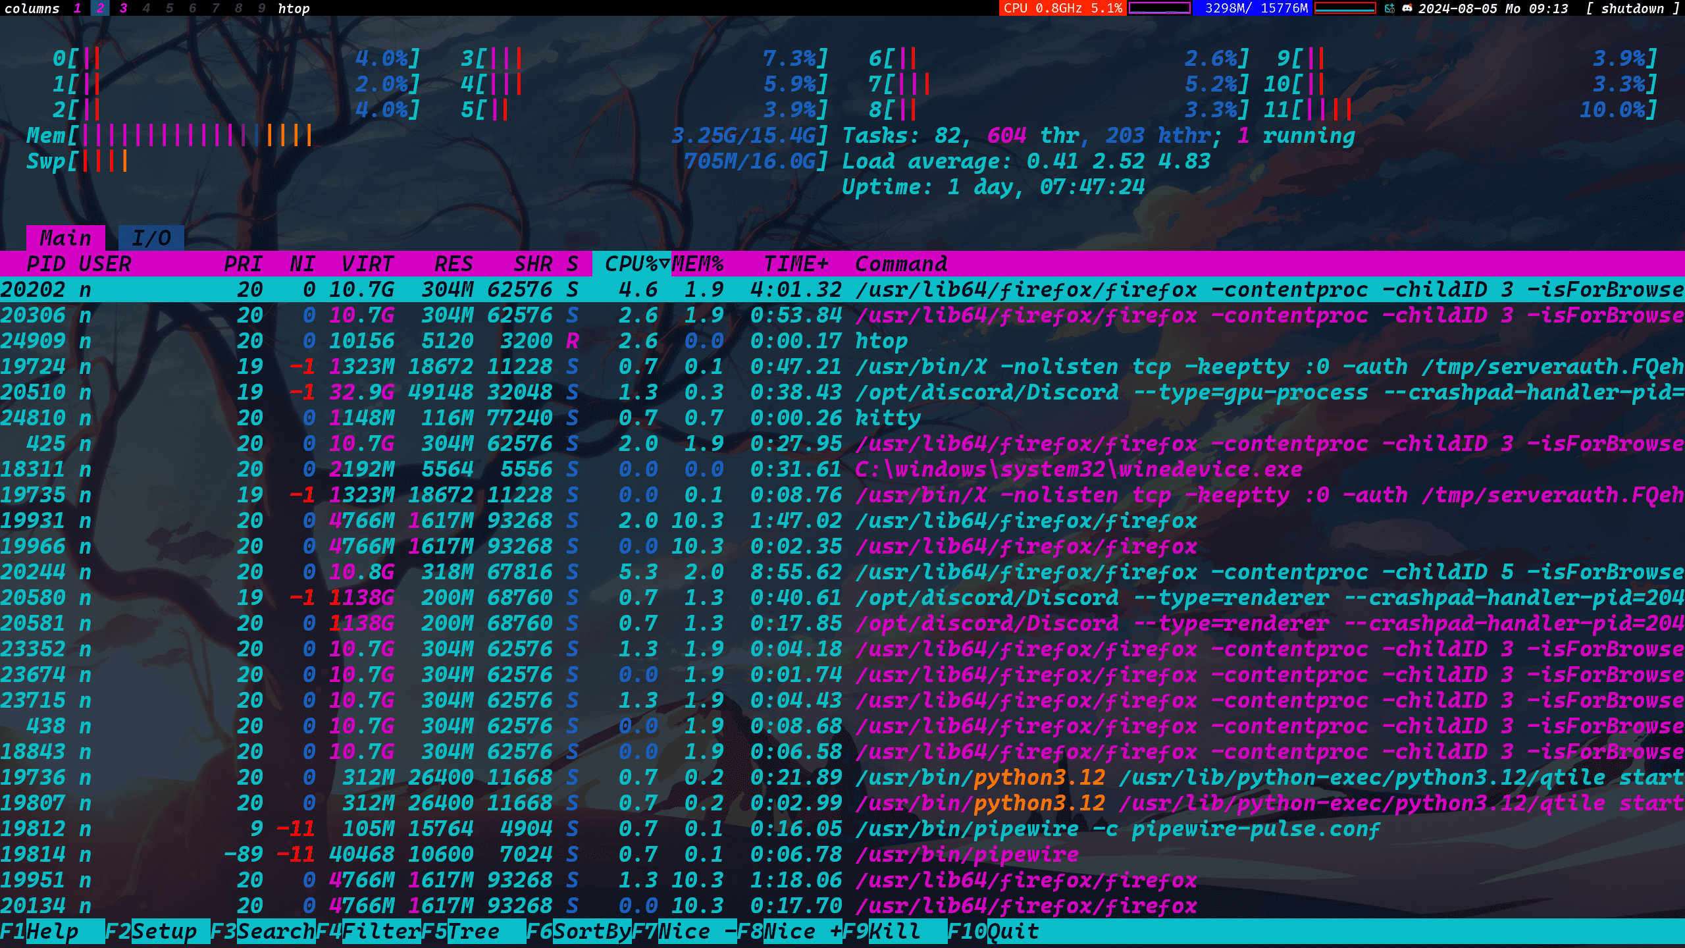Click F4 Filter in the function bar
This screenshot has height=948, width=1685.
tap(369, 932)
